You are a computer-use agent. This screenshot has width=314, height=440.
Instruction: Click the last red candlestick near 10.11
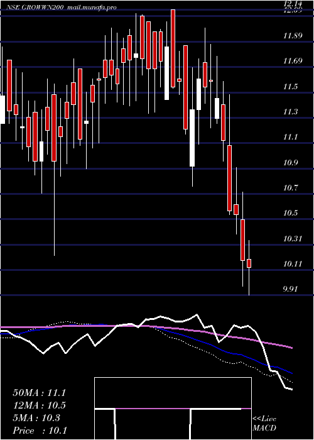pos(249,263)
